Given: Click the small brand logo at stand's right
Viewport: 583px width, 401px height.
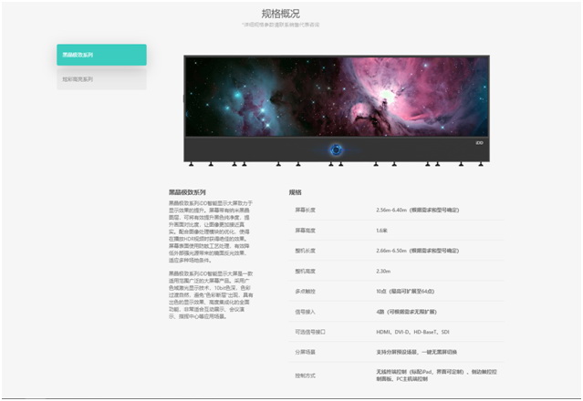Looking at the screenshot, I should click(478, 142).
